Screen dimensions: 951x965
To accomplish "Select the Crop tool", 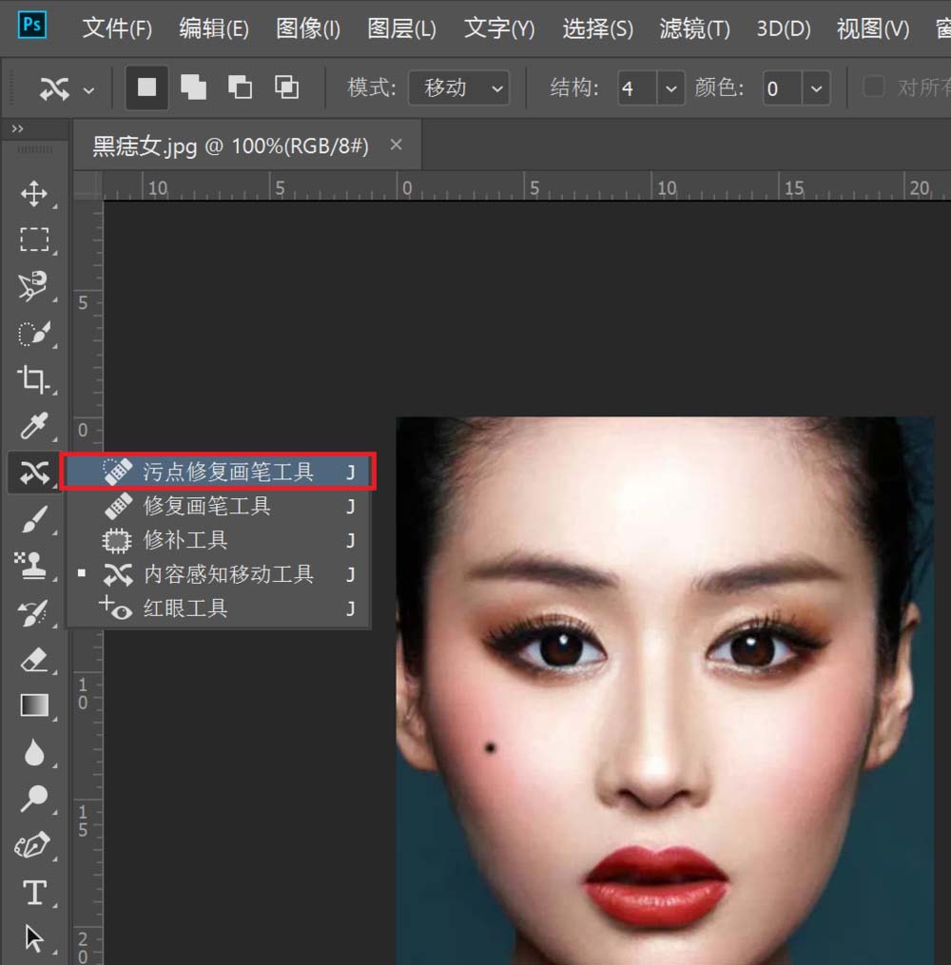I will click(34, 379).
